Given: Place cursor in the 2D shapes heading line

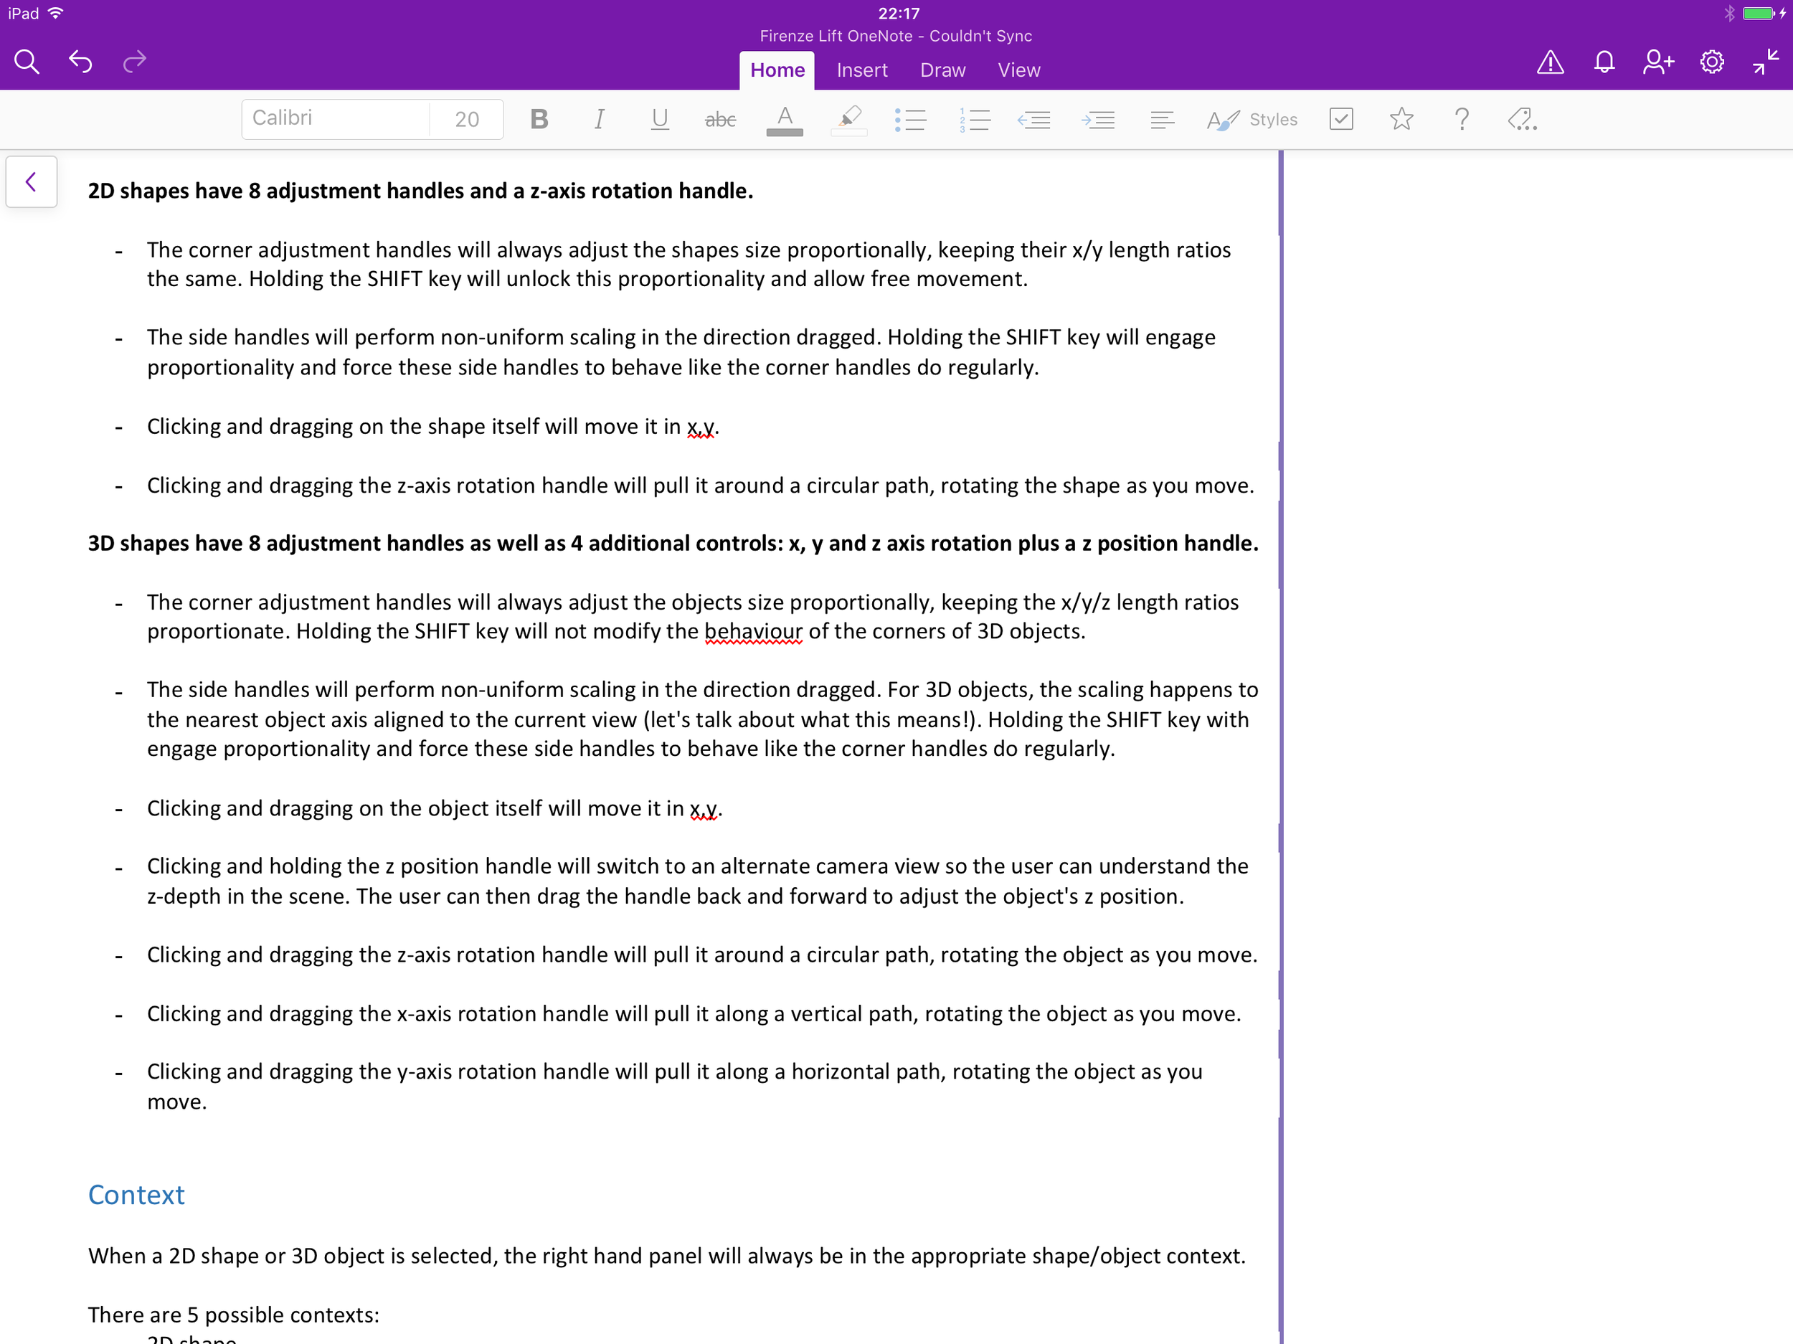Looking at the screenshot, I should 420,191.
